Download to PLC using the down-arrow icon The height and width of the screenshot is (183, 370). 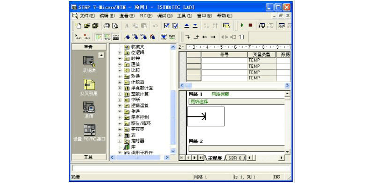[195, 26]
